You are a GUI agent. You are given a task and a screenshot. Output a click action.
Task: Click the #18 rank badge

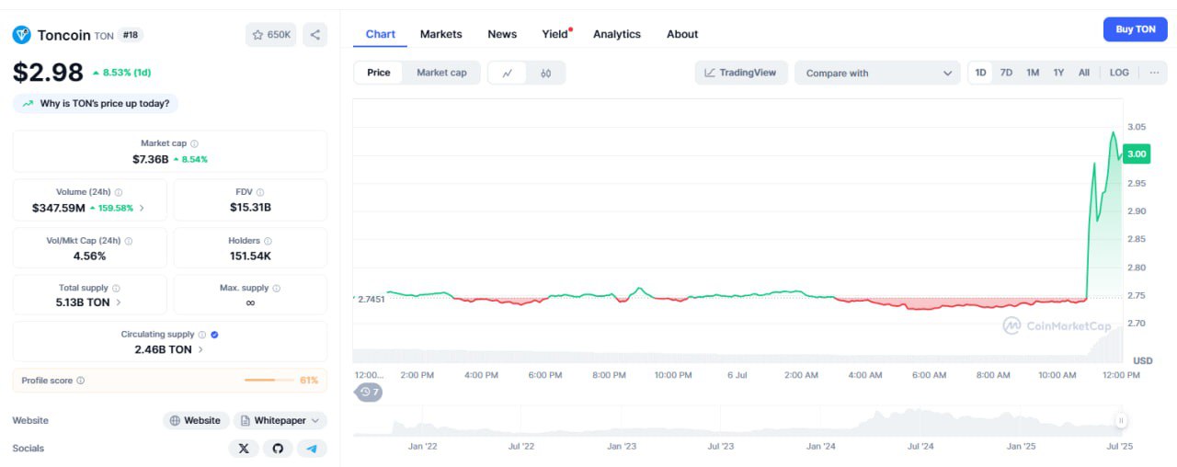coord(131,35)
